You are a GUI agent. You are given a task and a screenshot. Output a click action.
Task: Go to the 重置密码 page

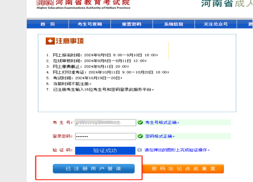[x=132, y=24]
